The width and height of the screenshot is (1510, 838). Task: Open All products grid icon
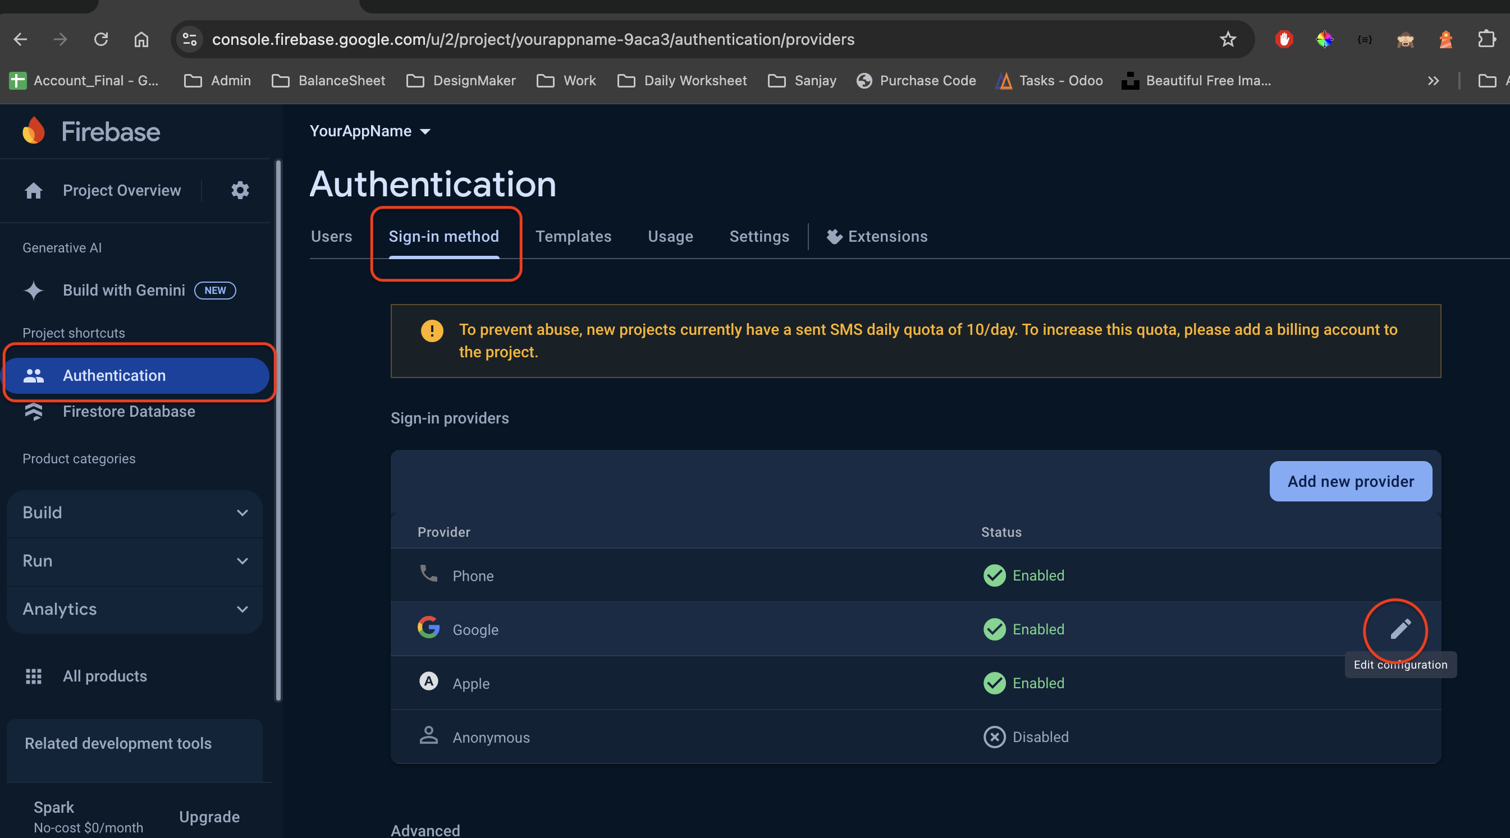click(34, 676)
